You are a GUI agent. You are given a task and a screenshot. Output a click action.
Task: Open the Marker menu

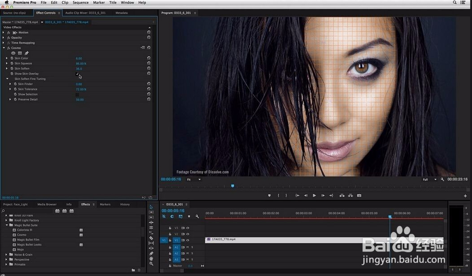coord(99,2)
